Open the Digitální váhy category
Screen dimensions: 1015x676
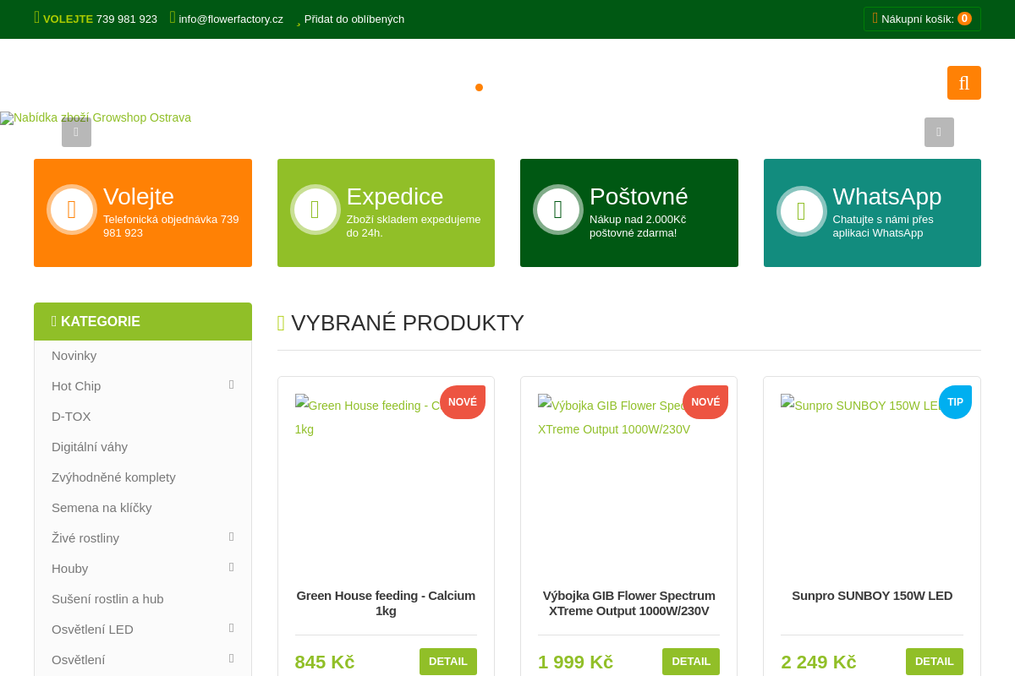click(x=90, y=447)
